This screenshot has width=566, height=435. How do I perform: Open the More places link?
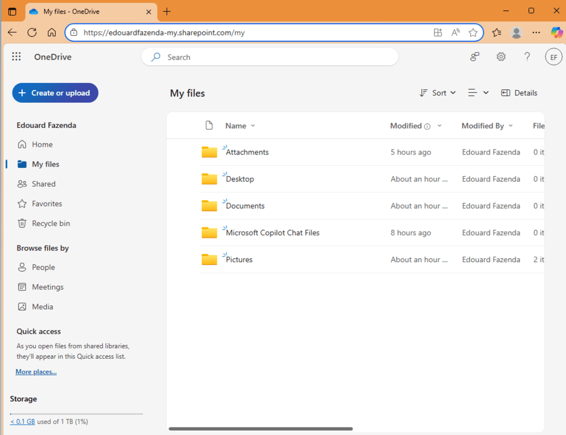point(36,372)
